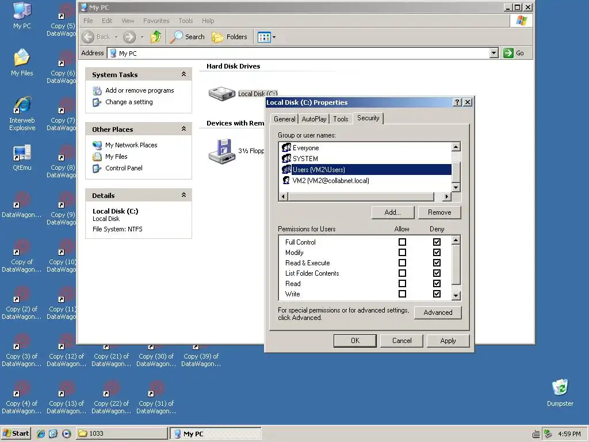Select Copy (13) of DataWagon shortcut
Screen dimensions: 589x442
click(x=67, y=397)
